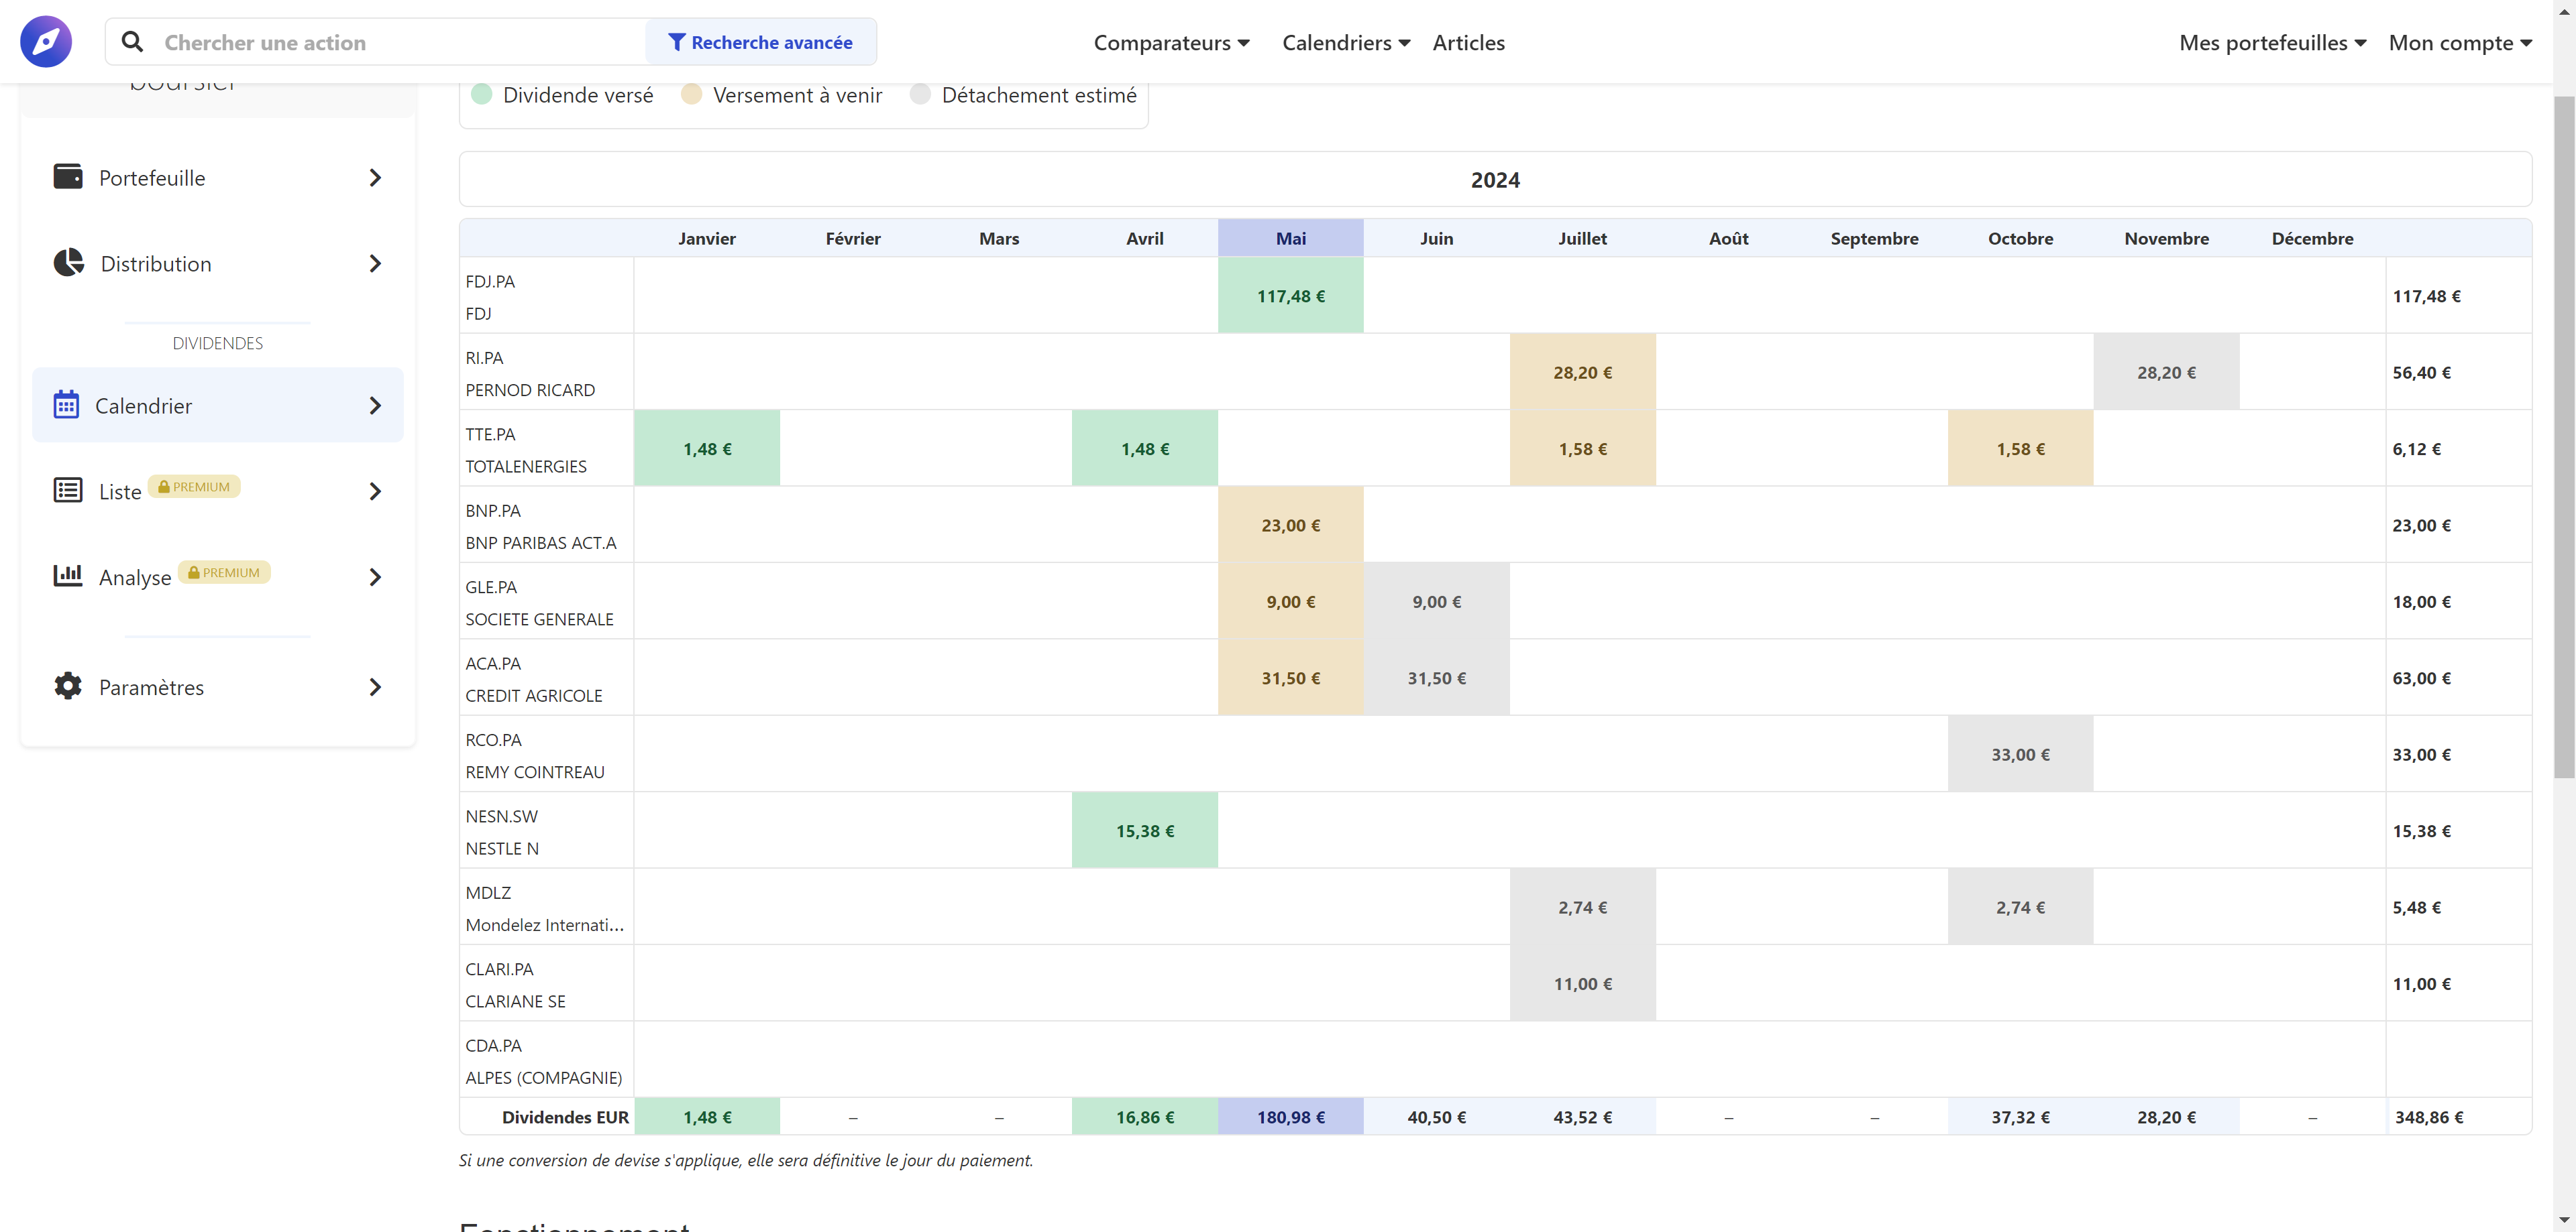Expand the Mes portefeuilles dropdown
The width and height of the screenshot is (2576, 1232).
2271,43
